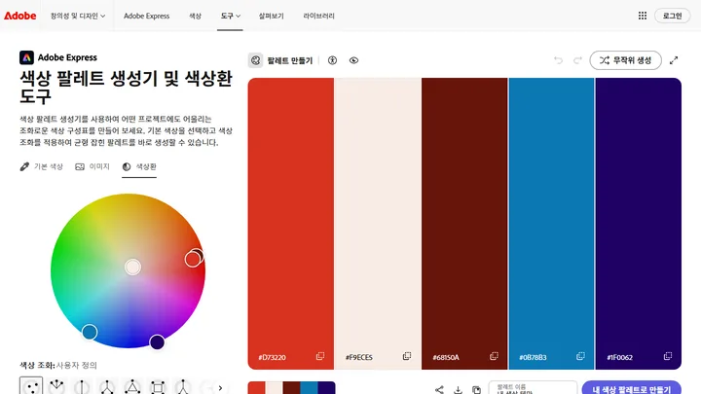The width and height of the screenshot is (701, 394).
Task: Open the 살펴보기 nav item
Action: pyautogui.click(x=271, y=16)
